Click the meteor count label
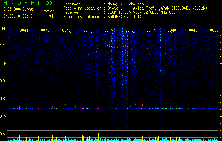Viewport: 222px width, 141px height. pyautogui.click(x=50, y=11)
